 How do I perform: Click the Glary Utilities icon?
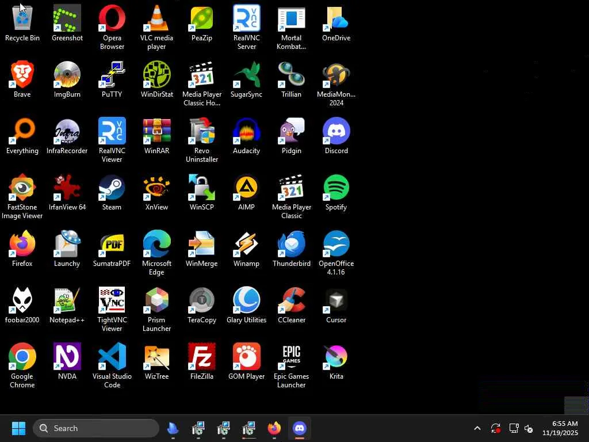pyautogui.click(x=246, y=300)
